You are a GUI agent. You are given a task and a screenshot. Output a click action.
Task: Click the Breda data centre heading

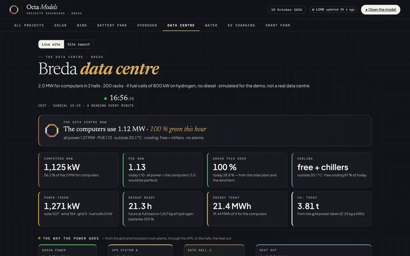tap(98, 69)
